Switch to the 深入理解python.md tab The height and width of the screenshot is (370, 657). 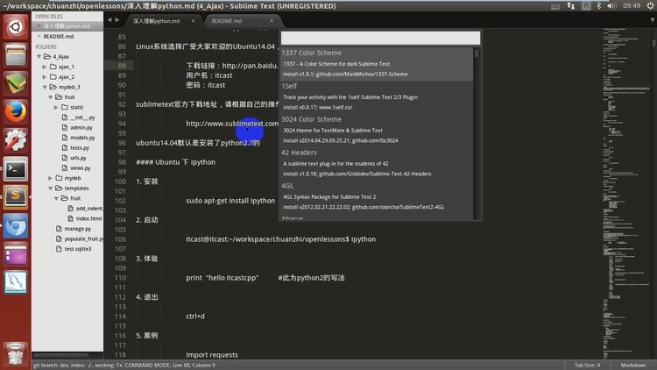(156, 21)
